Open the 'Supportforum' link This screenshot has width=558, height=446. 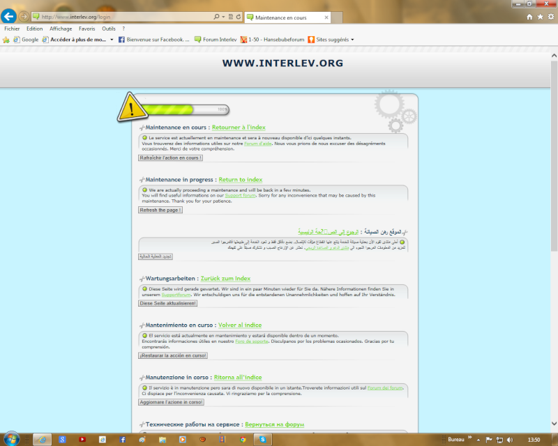176,295
